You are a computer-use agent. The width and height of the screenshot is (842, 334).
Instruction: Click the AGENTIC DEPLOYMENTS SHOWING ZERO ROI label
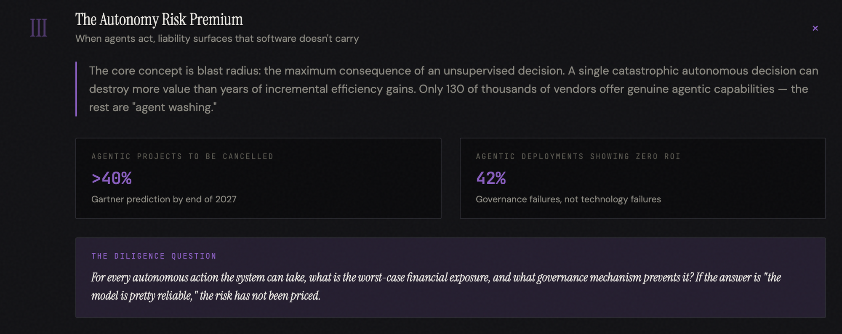point(578,156)
